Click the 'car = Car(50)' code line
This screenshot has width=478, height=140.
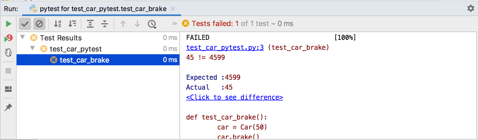point(242,127)
